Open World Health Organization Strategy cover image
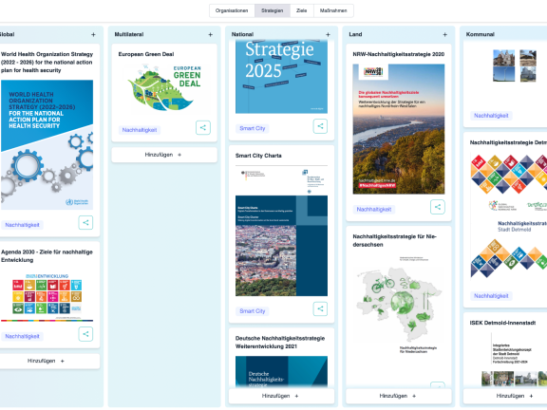547x410 pixels. pyautogui.click(x=47, y=144)
